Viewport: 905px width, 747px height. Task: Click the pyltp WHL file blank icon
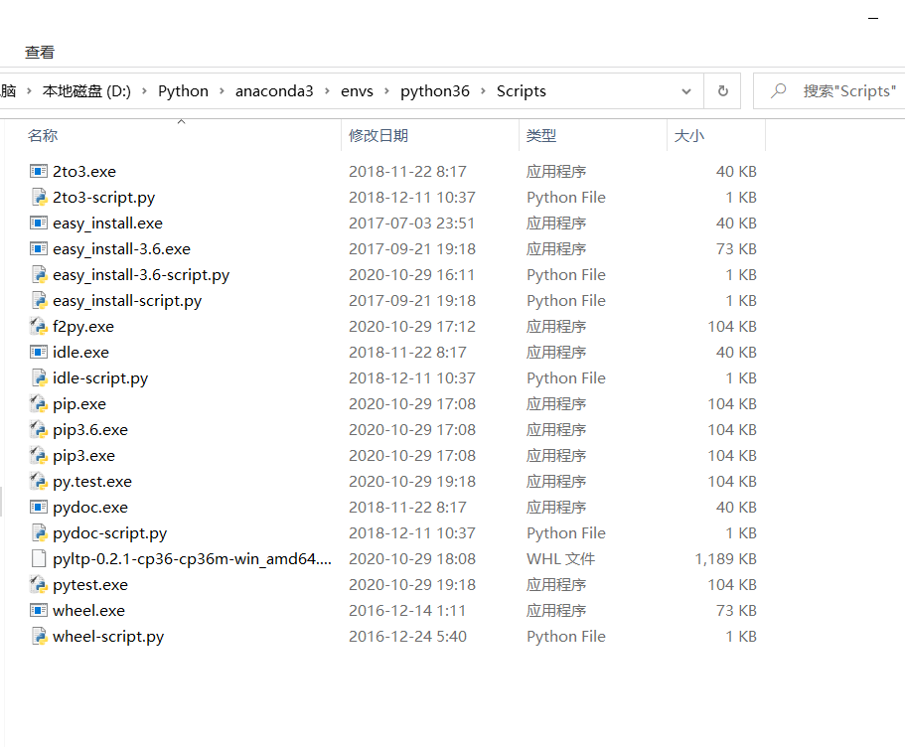(39, 559)
